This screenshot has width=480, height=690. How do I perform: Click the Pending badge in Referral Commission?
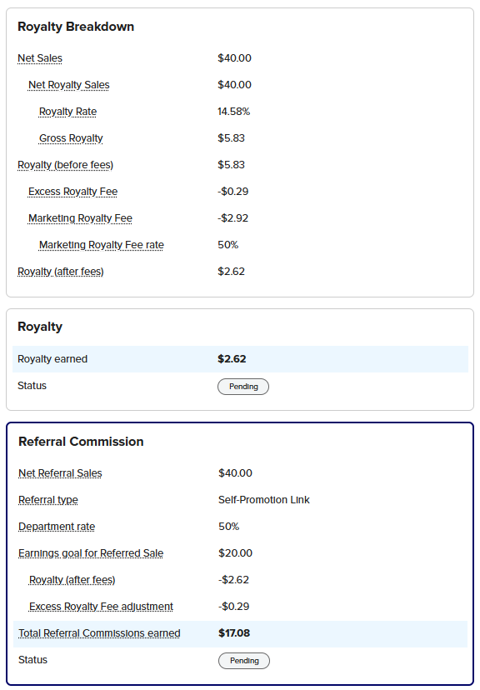click(x=243, y=661)
